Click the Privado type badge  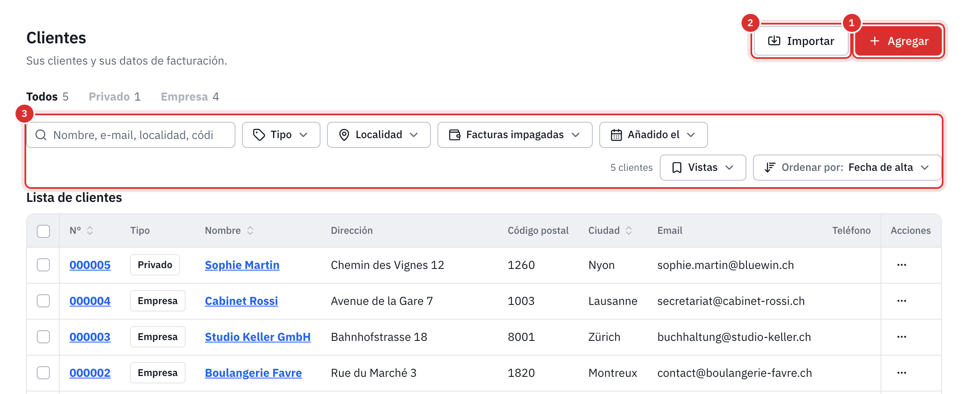click(x=155, y=265)
